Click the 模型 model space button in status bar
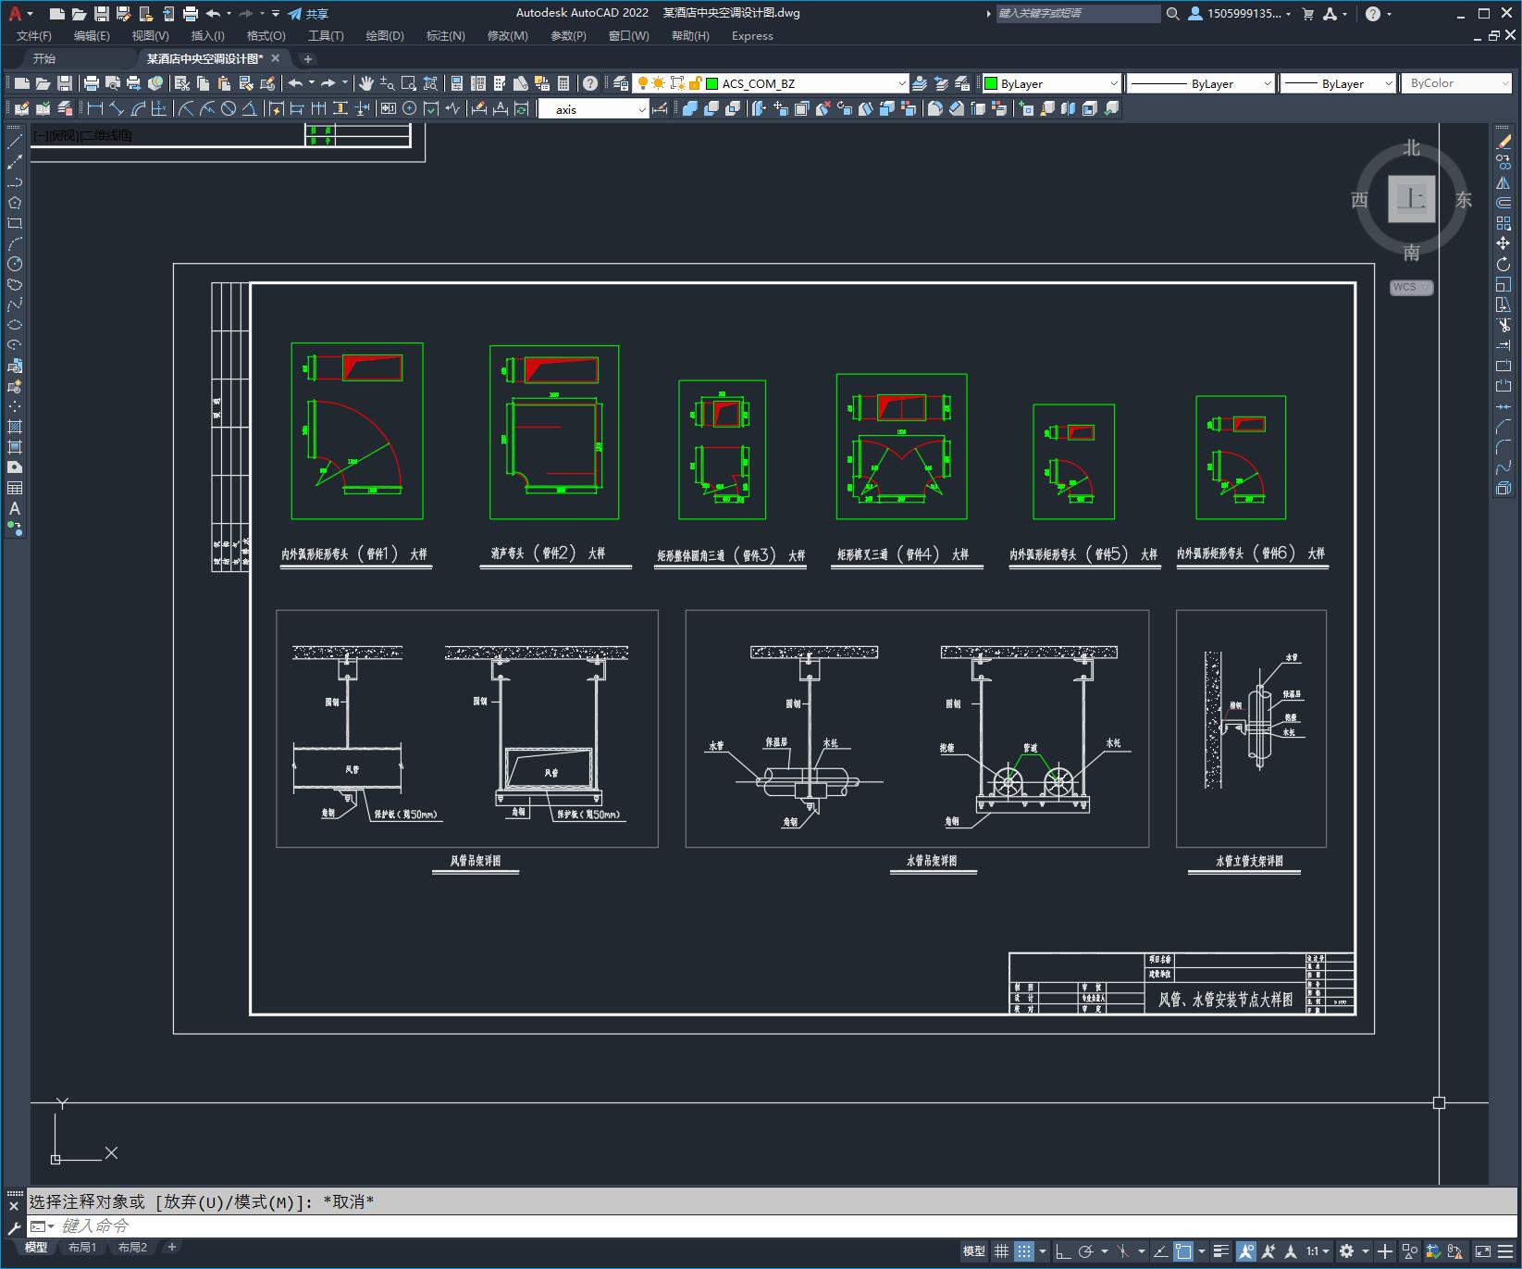The image size is (1522, 1269). pyautogui.click(x=973, y=1251)
